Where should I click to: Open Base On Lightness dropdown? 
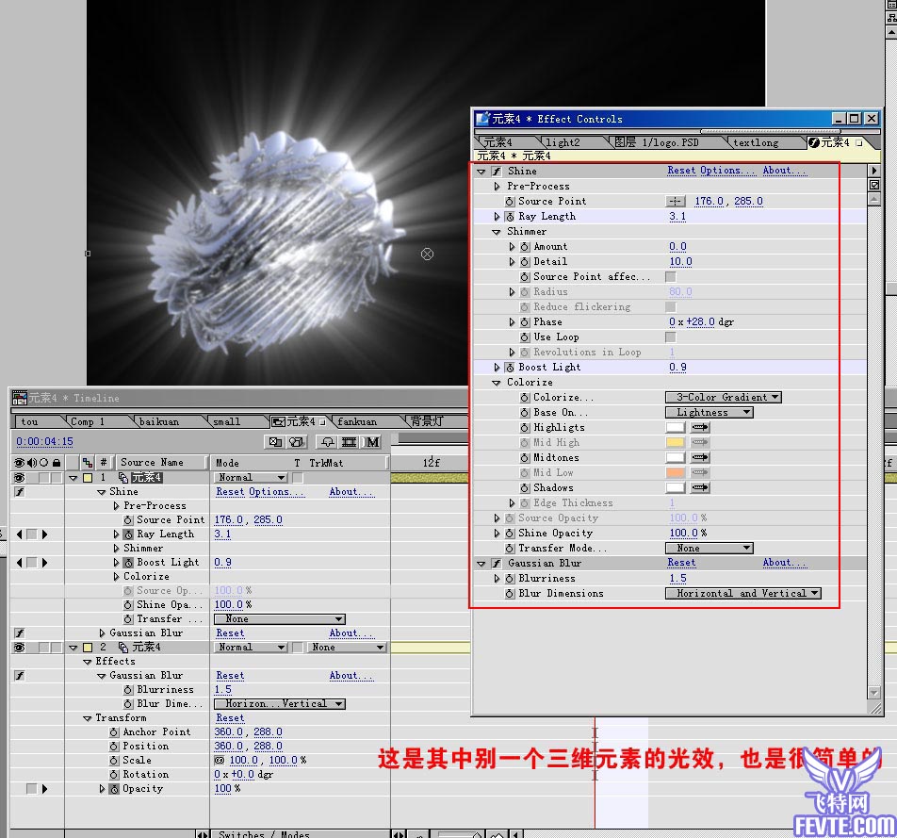pos(709,412)
